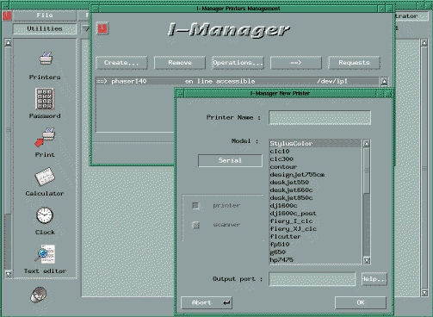The height and width of the screenshot is (317, 433).
Task: Click the Remove button
Action: 180,63
